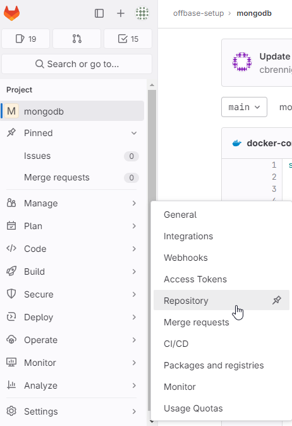Image resolution: width=292 pixels, height=426 pixels.
Task: Expand the Deploy section chevron
Action: (x=134, y=317)
